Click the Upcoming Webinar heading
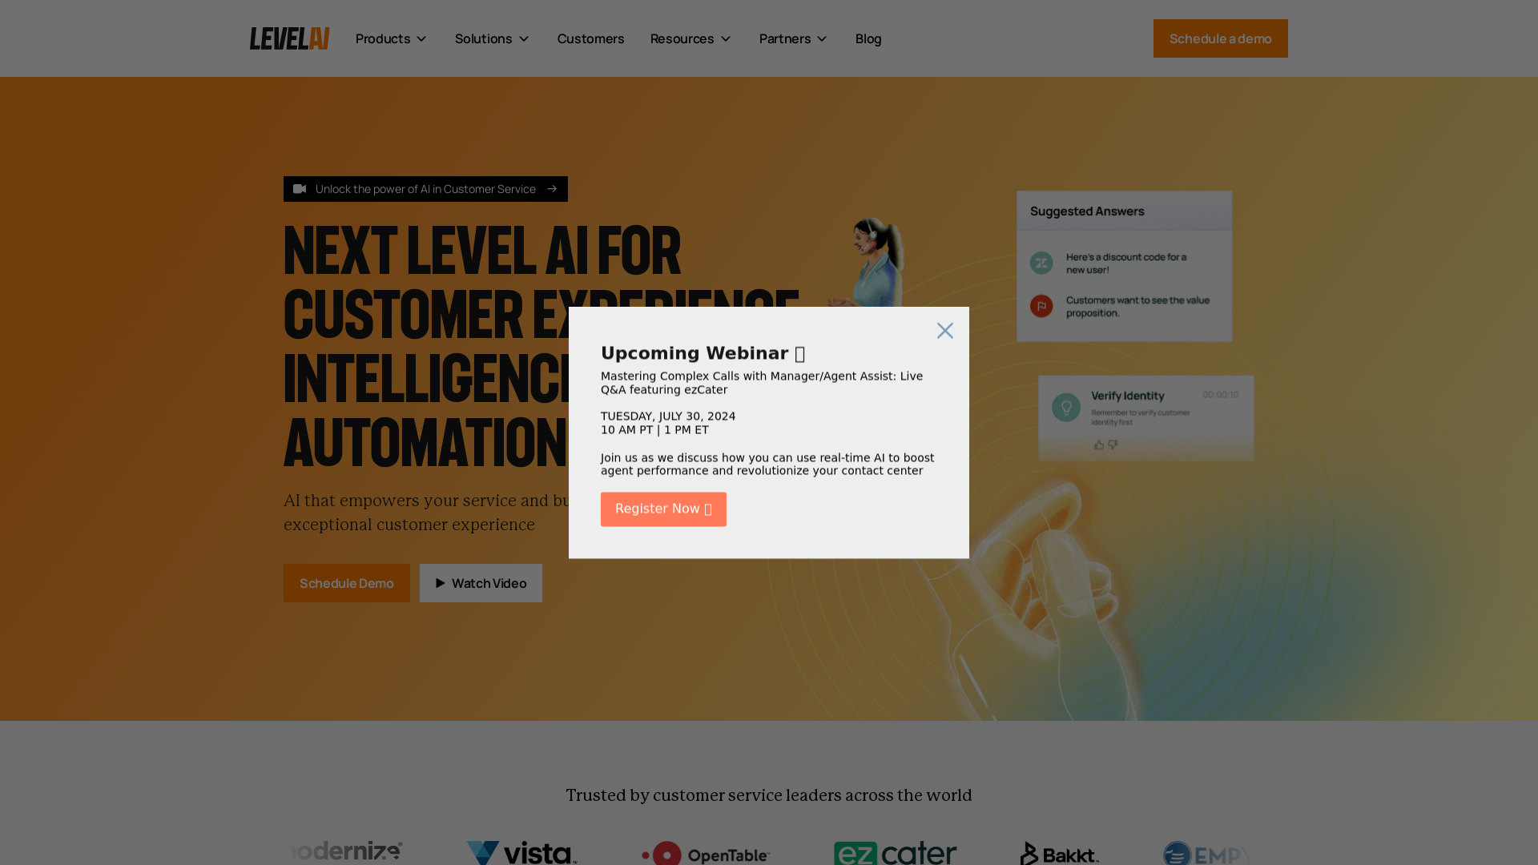Viewport: 1538px width, 865px height. point(703,353)
